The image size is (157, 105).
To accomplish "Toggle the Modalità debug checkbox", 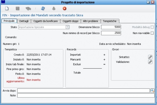I will (x=152, y=27).
